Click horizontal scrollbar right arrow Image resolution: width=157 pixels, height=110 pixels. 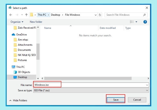tap(148, 78)
